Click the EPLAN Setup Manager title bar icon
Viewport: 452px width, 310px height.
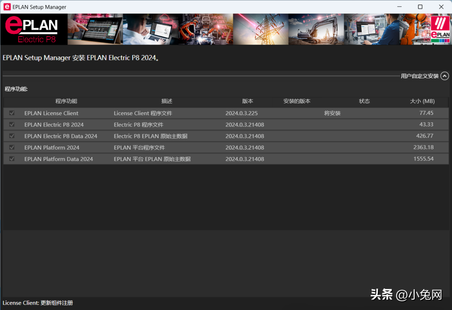(7, 7)
